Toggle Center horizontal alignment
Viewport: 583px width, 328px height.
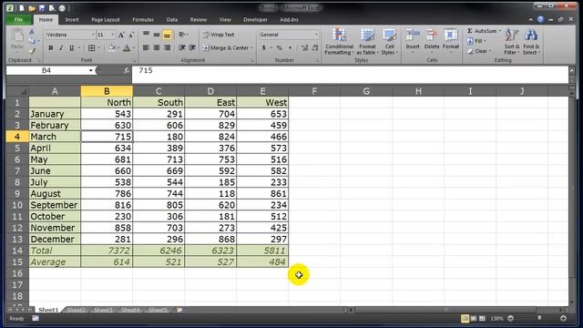click(157, 47)
